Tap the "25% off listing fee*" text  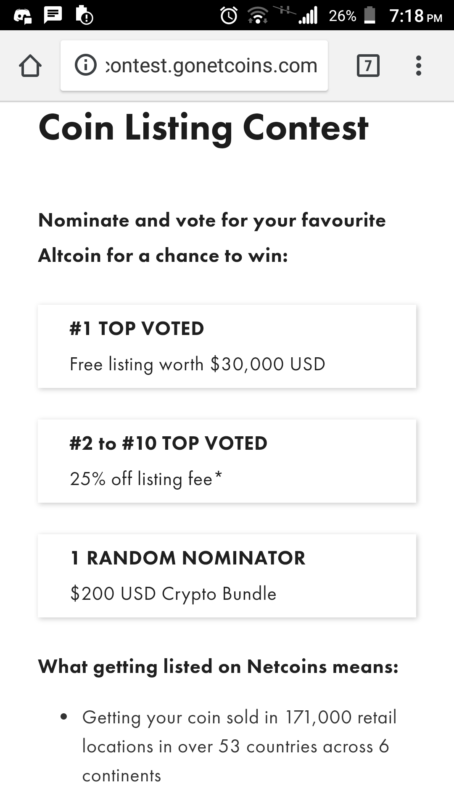[146, 479]
